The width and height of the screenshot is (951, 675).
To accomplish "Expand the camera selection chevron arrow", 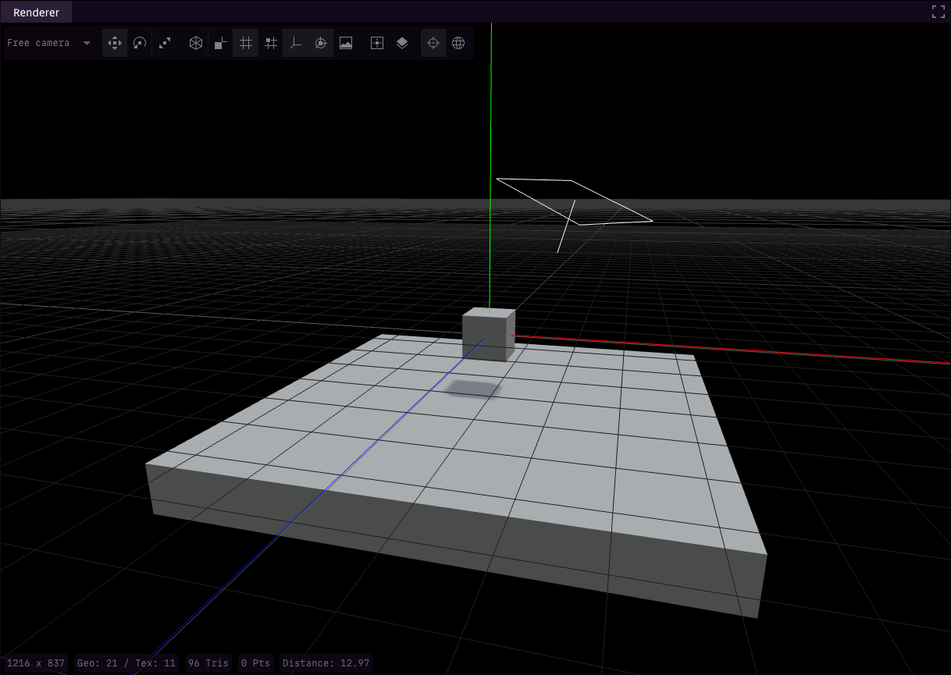I will [x=86, y=43].
